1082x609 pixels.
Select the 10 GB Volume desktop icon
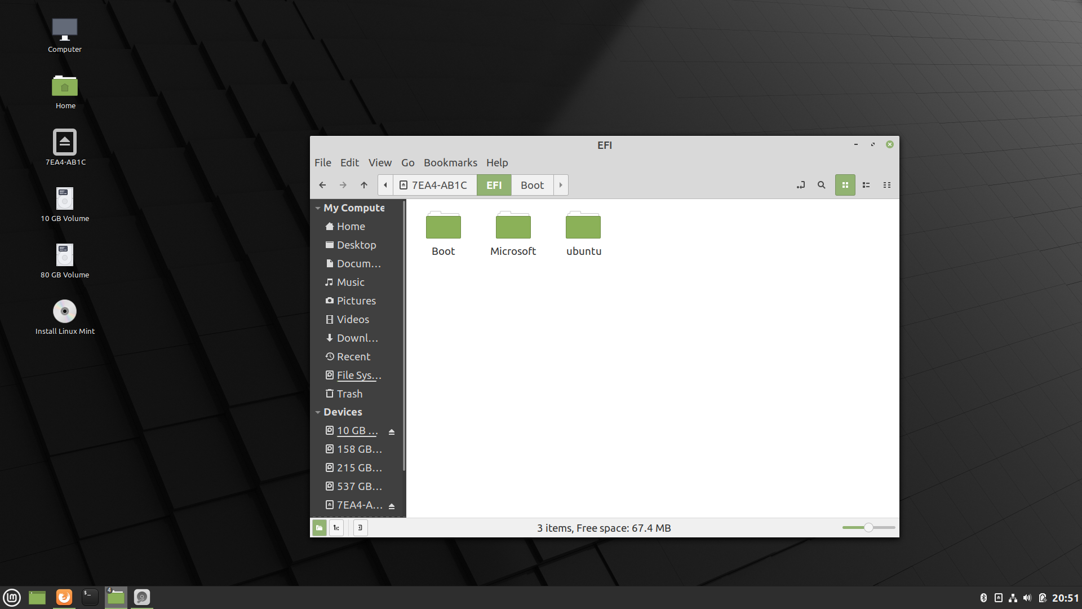[65, 204]
